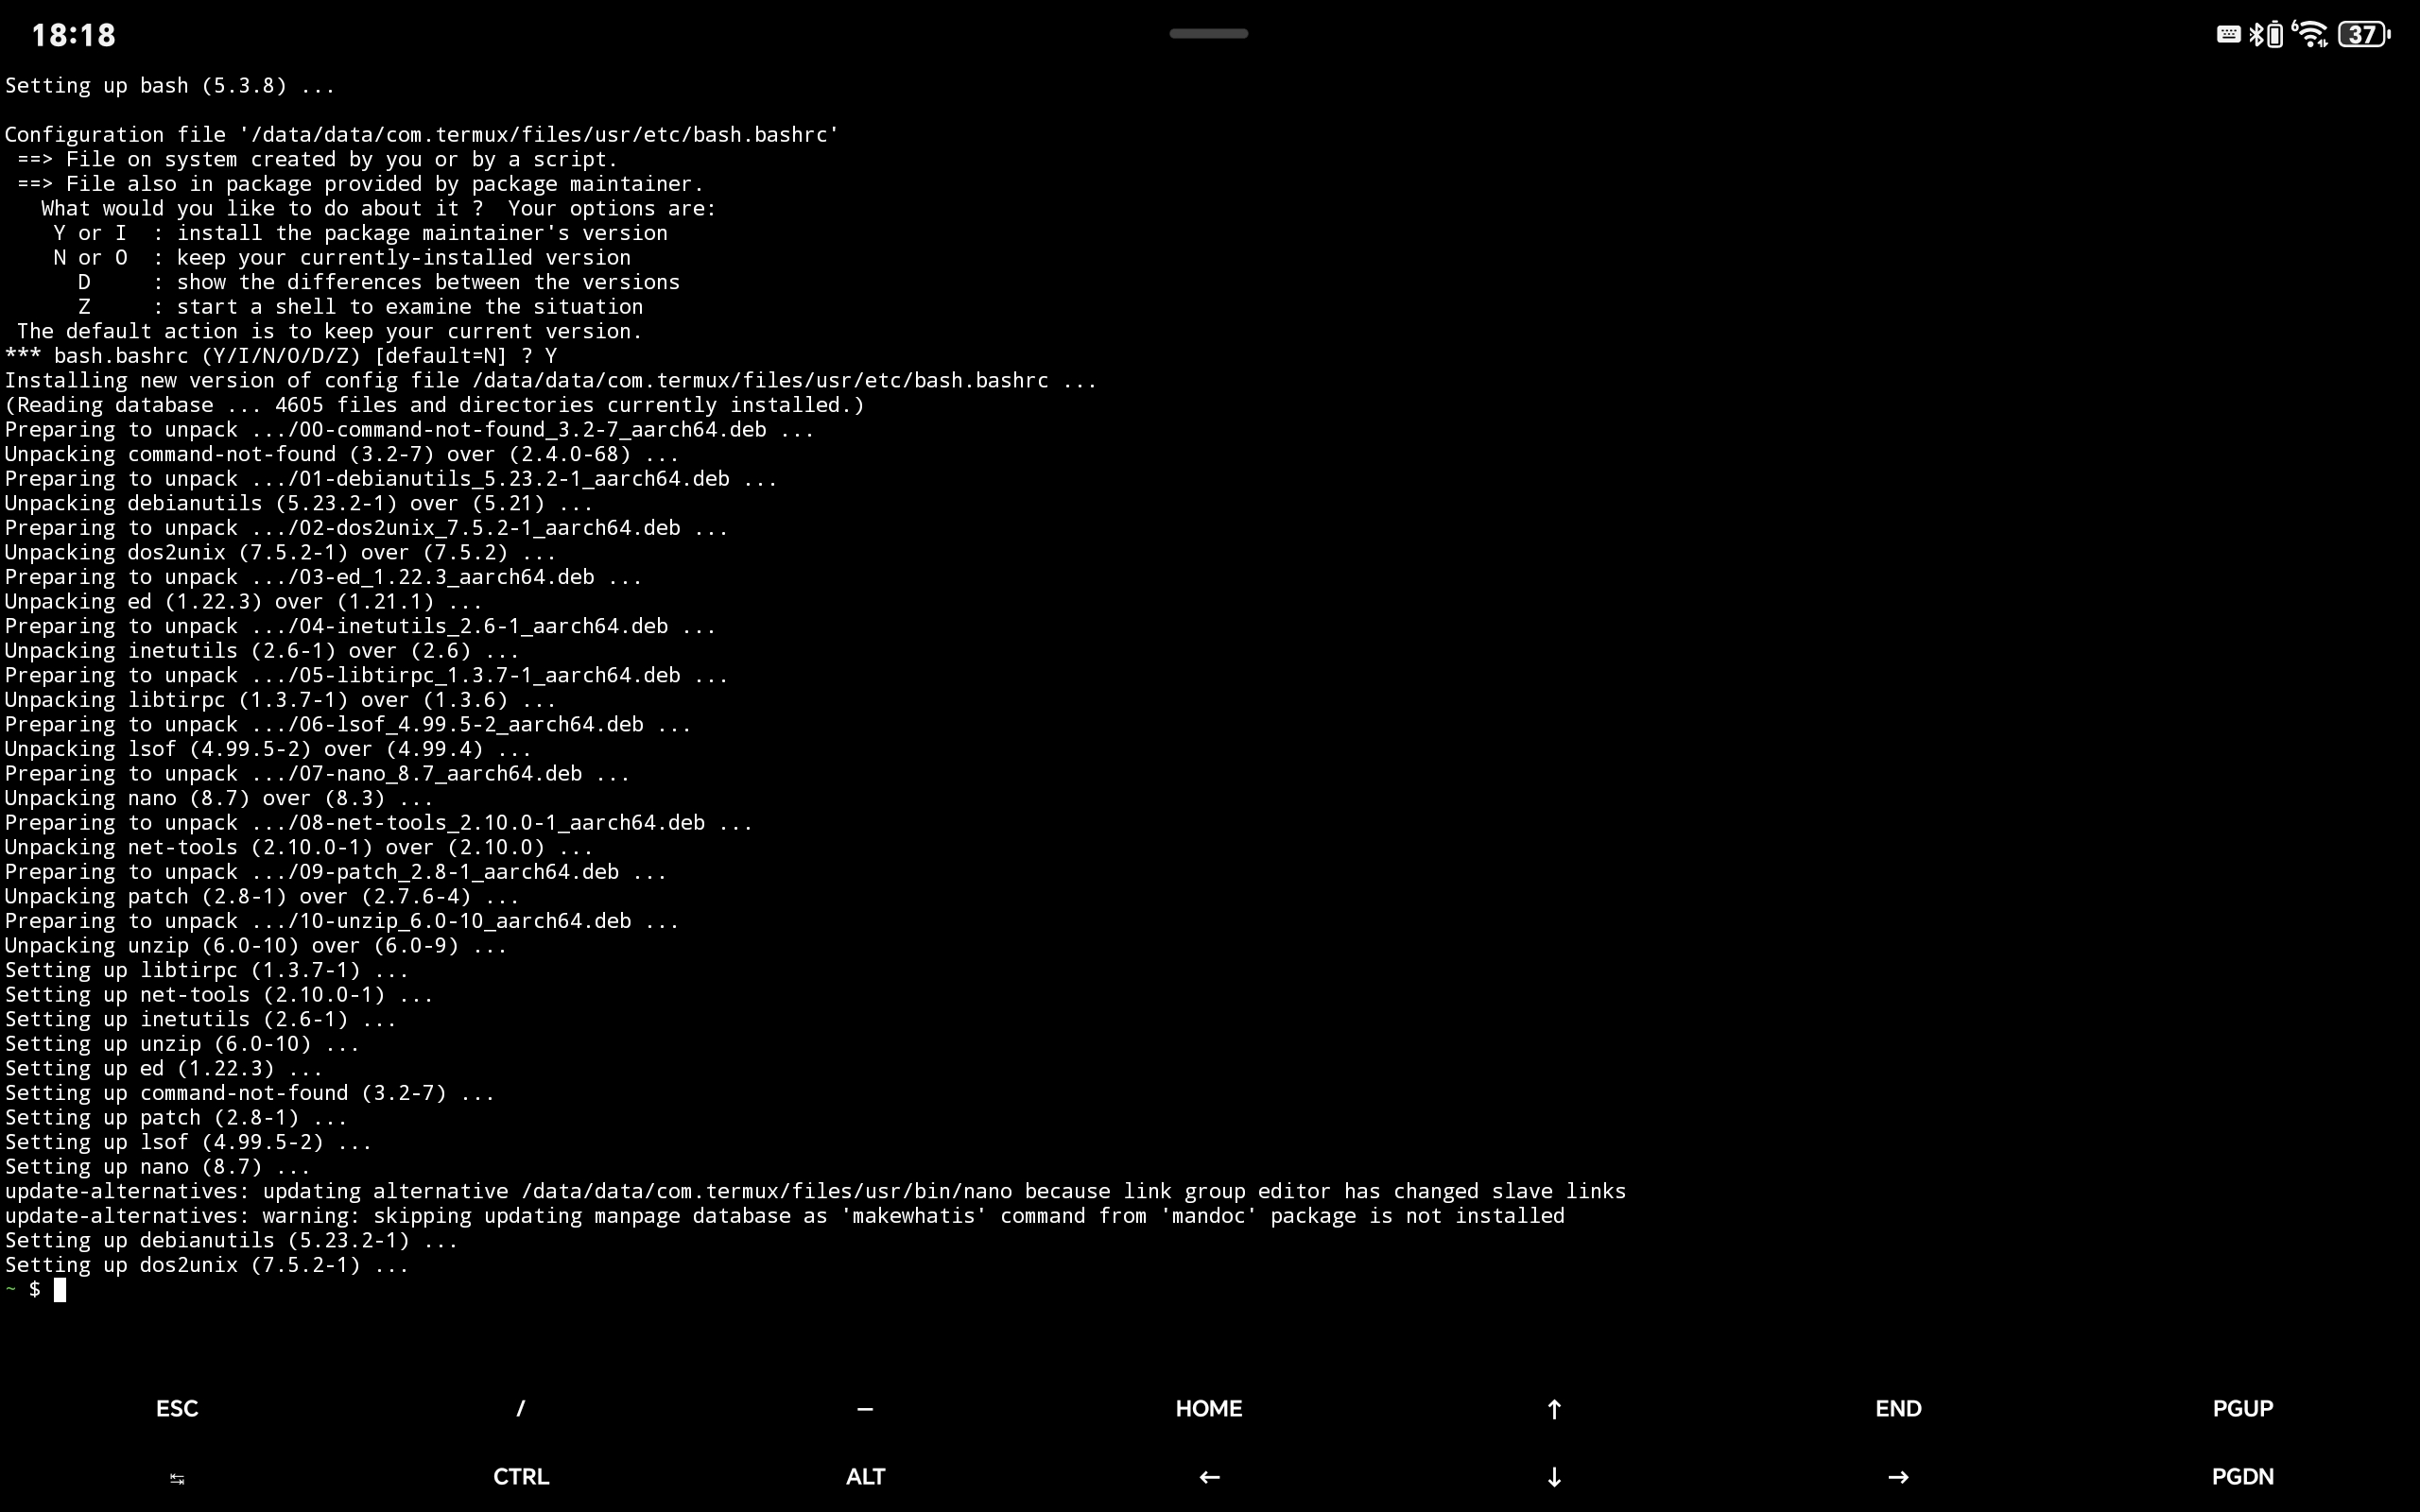The width and height of the screenshot is (2420, 1512).
Task: Toggle the ALT modifier key
Action: [865, 1477]
